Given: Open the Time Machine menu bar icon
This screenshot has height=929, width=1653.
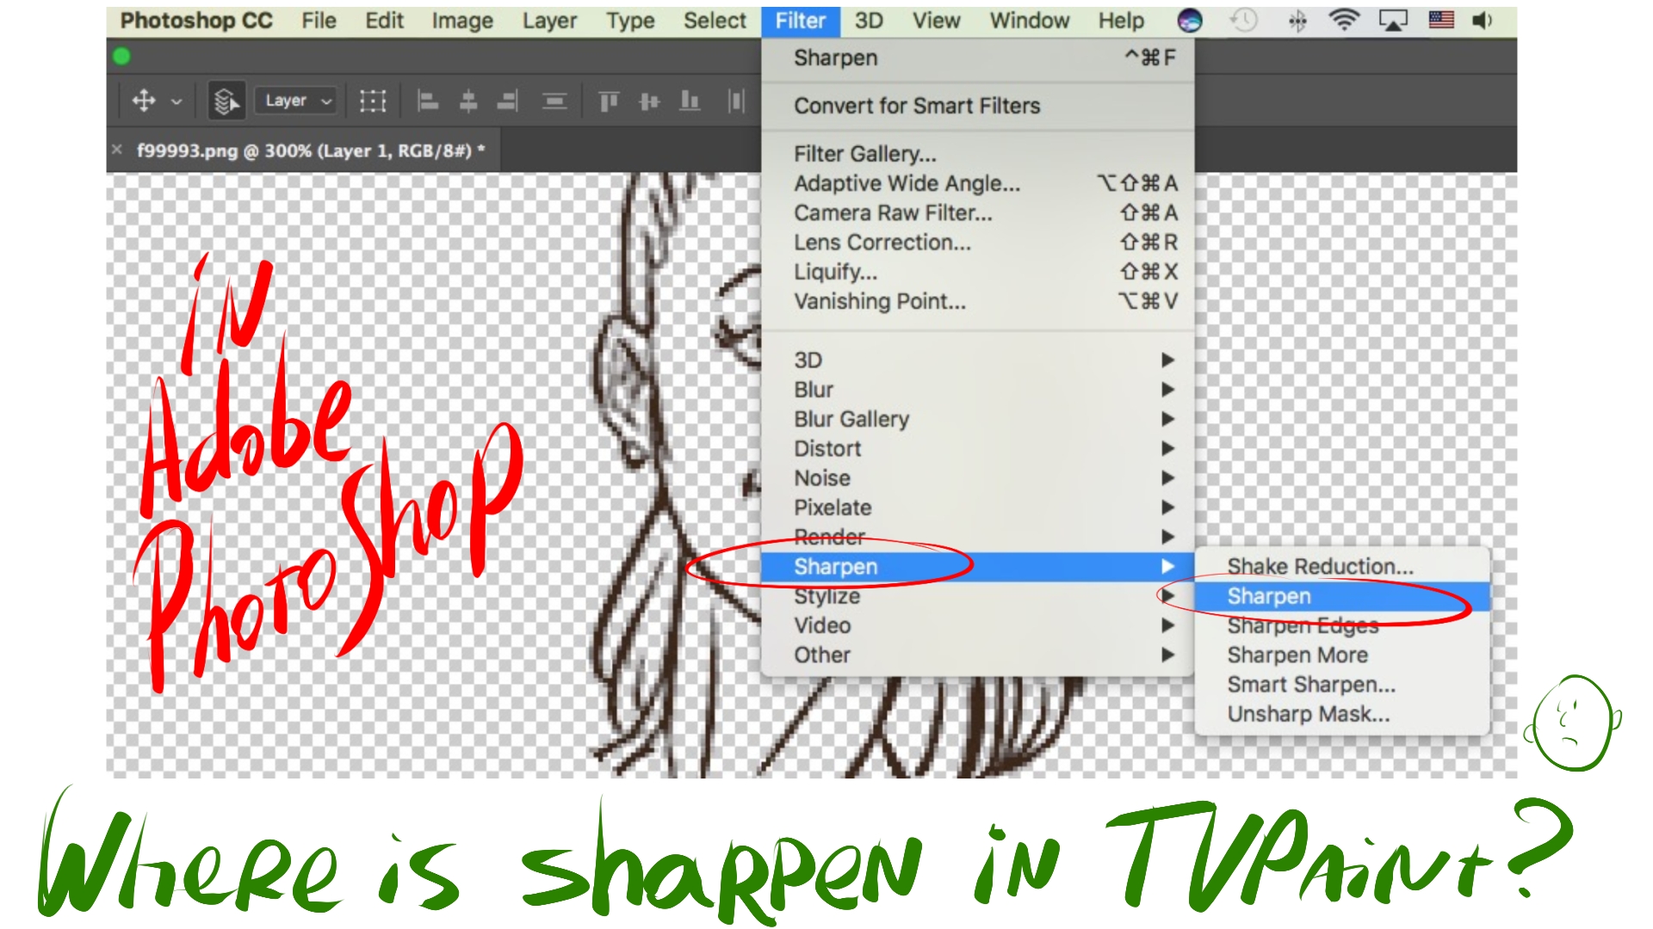Looking at the screenshot, I should tap(1243, 21).
